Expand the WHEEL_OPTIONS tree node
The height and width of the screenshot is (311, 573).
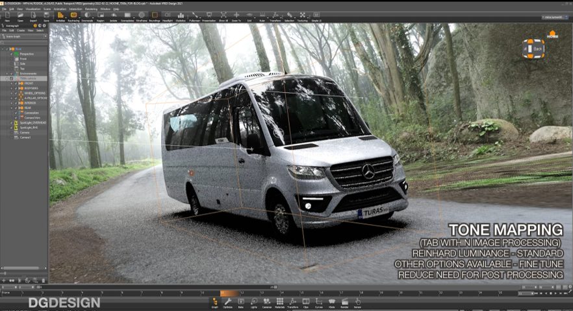tap(12, 93)
